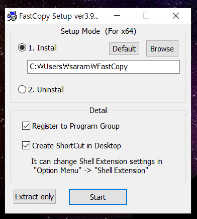Click the Default path button
Image resolution: width=197 pixels, height=219 pixels.
pyautogui.click(x=124, y=49)
